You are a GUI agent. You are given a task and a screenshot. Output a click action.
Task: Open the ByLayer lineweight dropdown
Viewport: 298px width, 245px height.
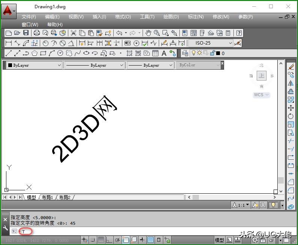tap(150, 65)
